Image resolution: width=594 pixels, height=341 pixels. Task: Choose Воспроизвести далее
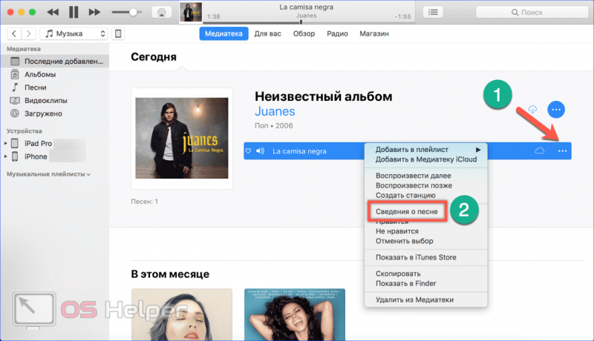425,176
